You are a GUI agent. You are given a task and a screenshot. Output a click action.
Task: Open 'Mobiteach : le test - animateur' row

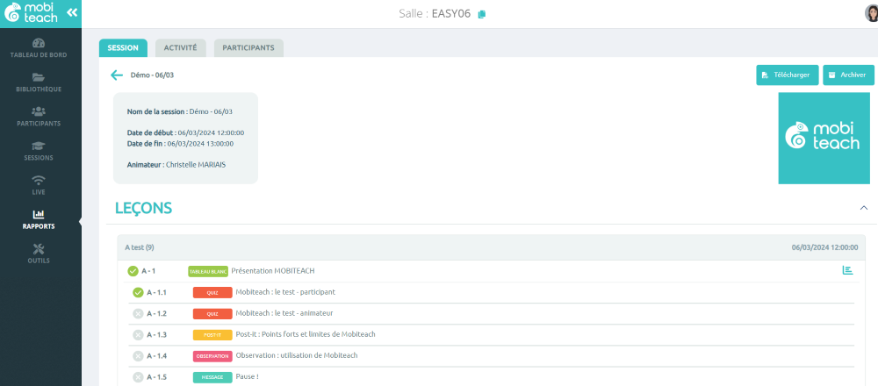tap(491, 314)
